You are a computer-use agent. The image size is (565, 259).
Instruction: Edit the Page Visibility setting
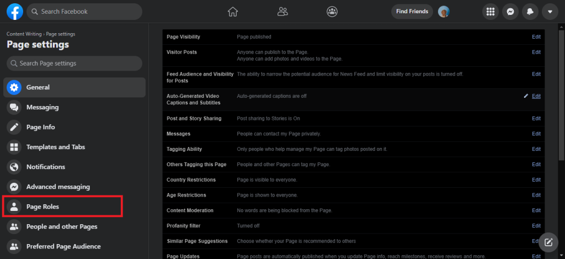(x=536, y=37)
